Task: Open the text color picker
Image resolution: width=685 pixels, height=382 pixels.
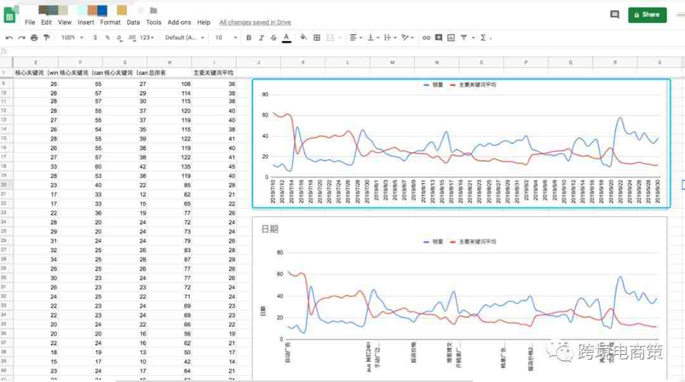Action: point(287,38)
